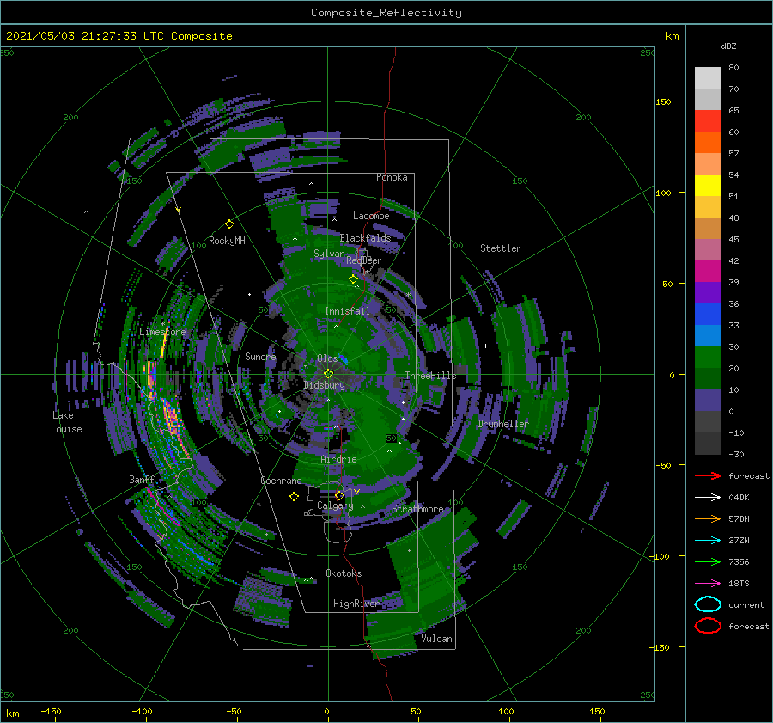
Task: Click the Drumheller city label
Action: pos(503,424)
